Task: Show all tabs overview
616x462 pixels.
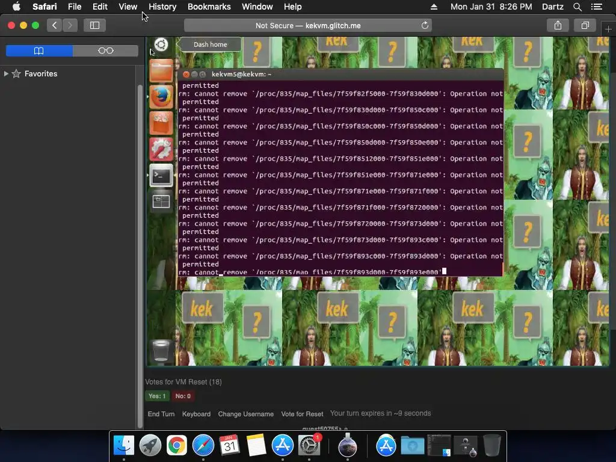Action: coord(585,25)
